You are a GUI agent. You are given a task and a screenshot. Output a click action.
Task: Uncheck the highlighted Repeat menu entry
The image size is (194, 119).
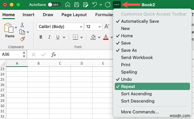[152, 86]
